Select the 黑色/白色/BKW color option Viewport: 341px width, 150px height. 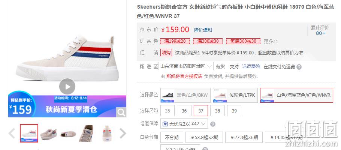coord(185,95)
